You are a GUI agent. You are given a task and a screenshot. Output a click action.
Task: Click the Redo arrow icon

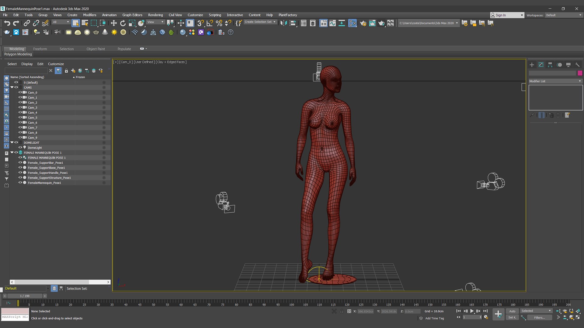[16, 23]
